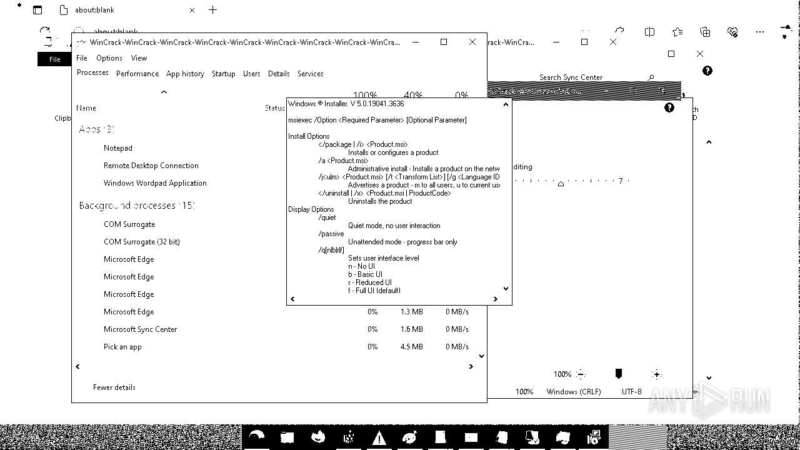Click the Sync Center search magnifier icon
800x450 pixels.
point(651,77)
